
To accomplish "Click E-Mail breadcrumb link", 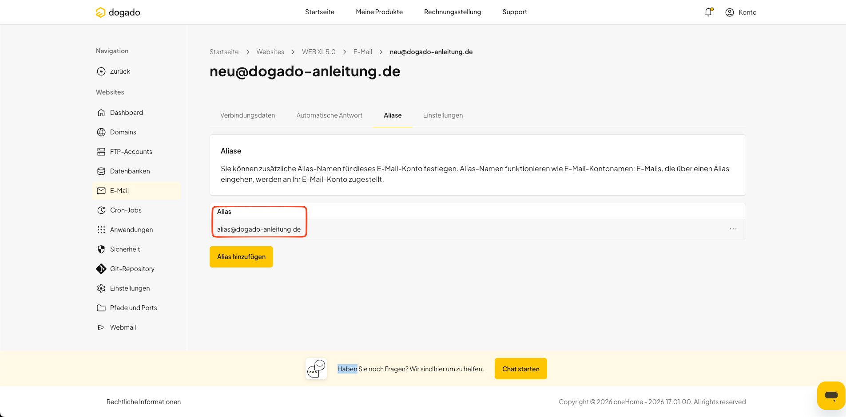I will [x=363, y=52].
